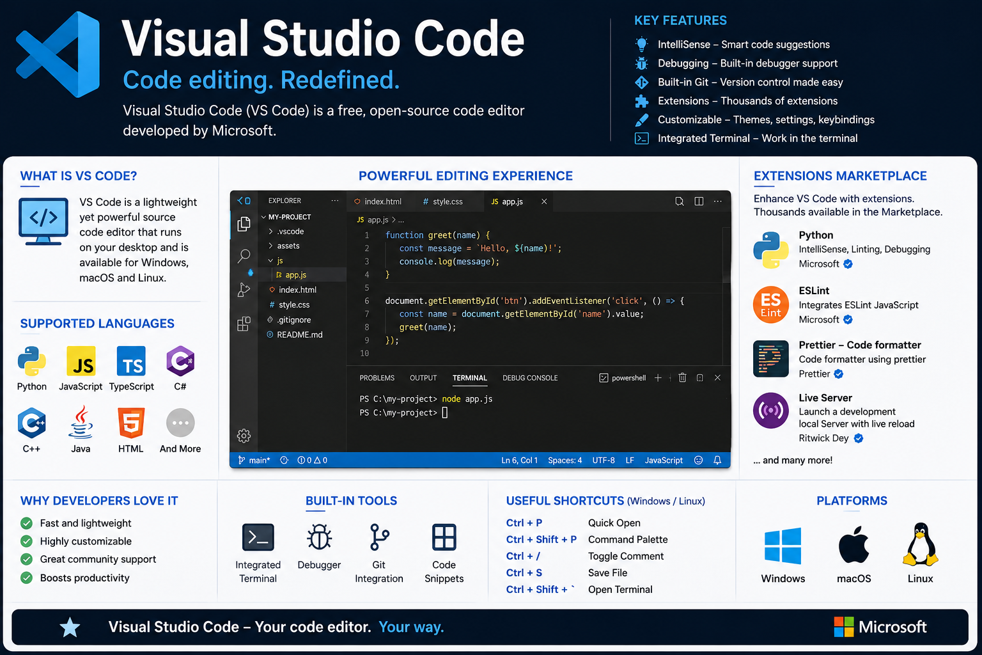Click the VS Code logo in editor corner
The image size is (982, 655).
[244, 201]
